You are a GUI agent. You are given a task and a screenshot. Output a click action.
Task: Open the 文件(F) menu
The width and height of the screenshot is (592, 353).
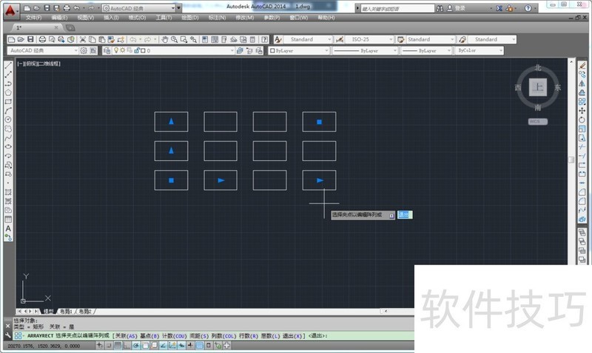(34, 17)
